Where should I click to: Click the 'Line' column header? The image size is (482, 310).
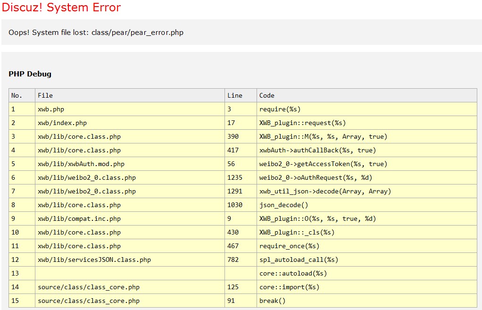pos(241,95)
